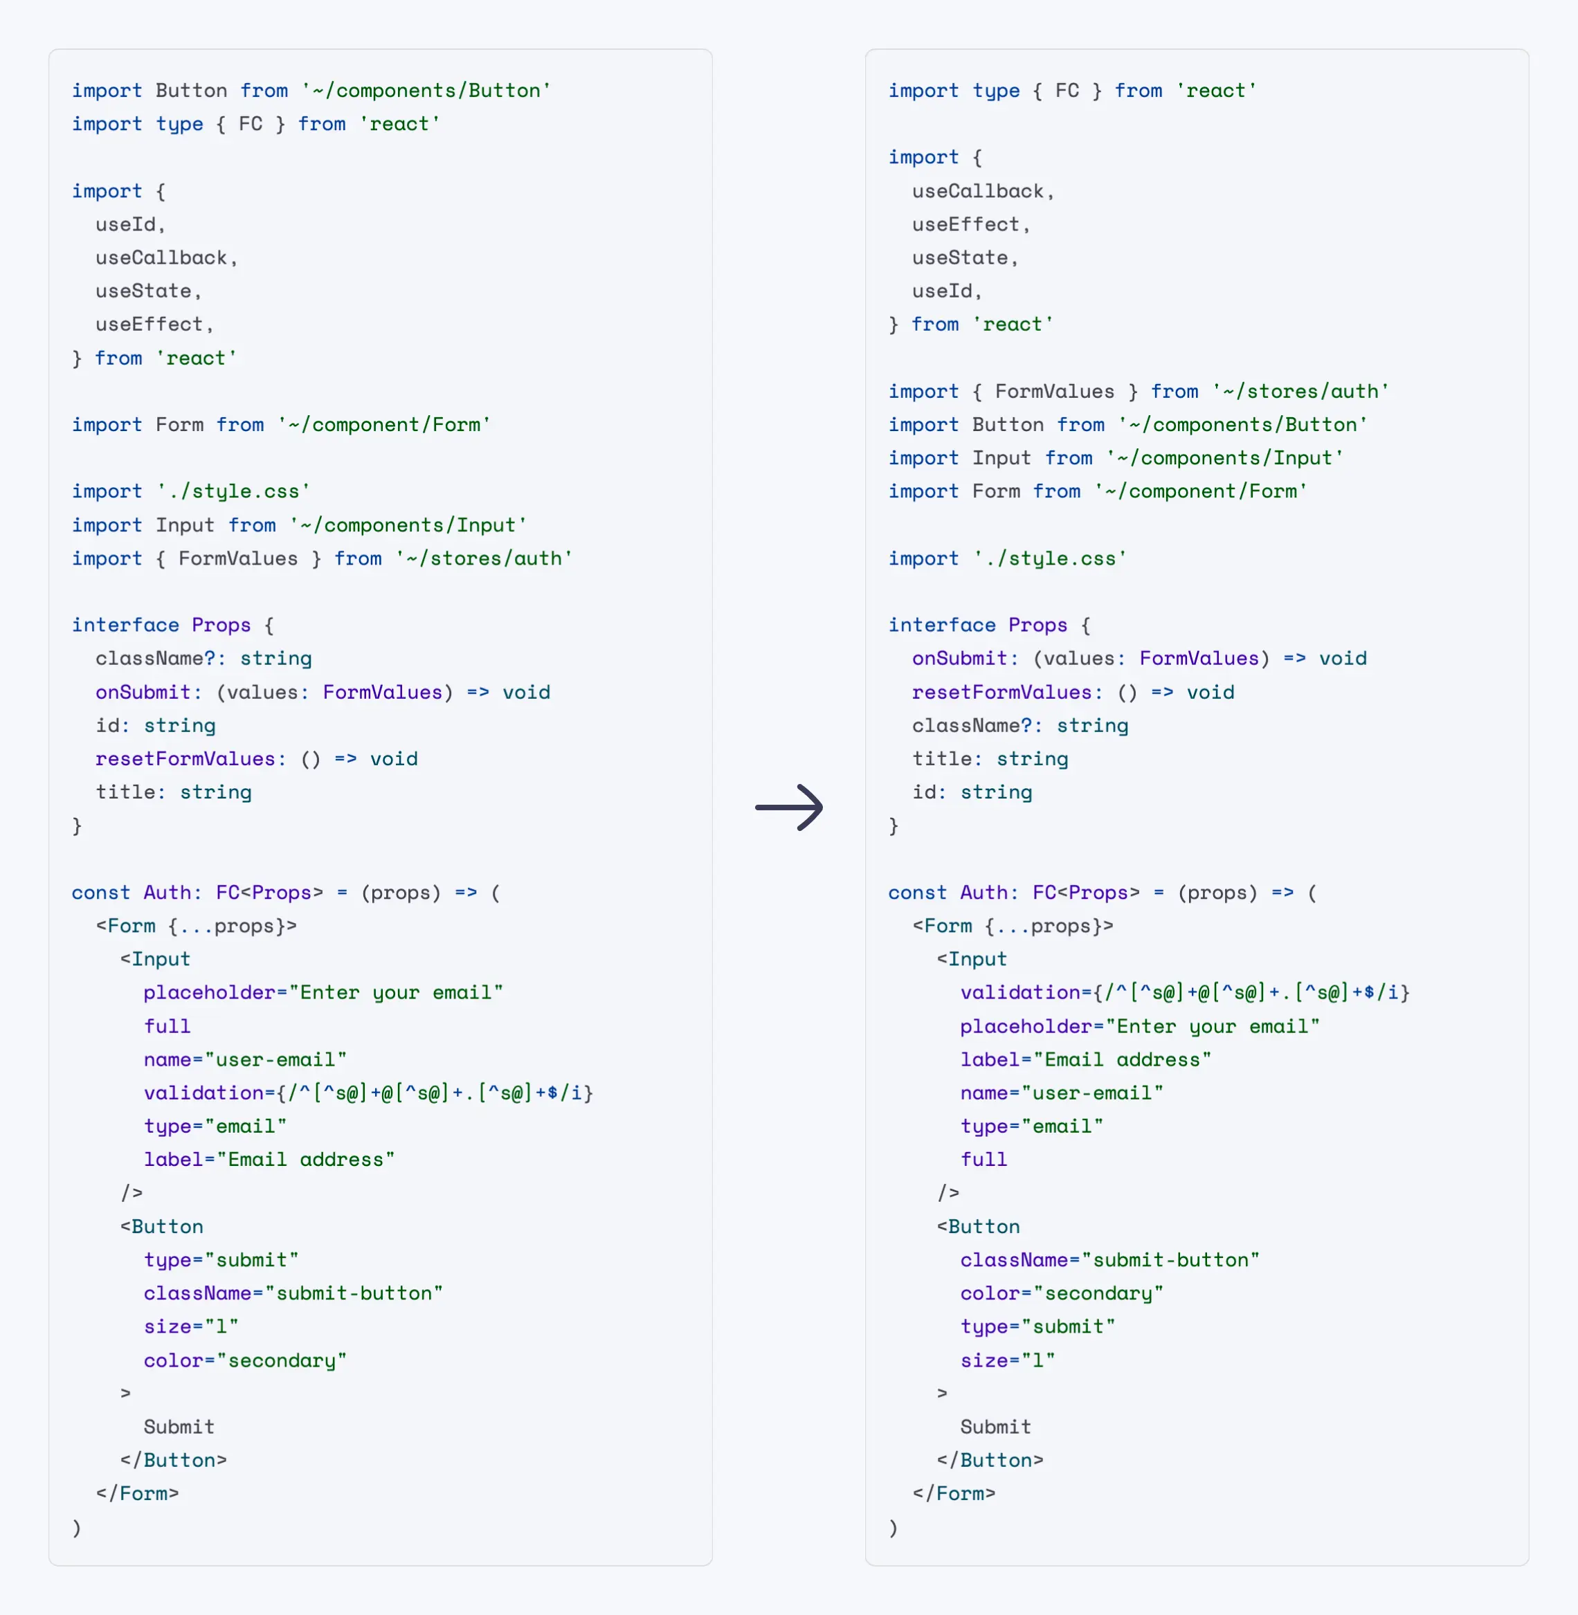Click the left panel's 'className?: string' line

tap(203, 659)
